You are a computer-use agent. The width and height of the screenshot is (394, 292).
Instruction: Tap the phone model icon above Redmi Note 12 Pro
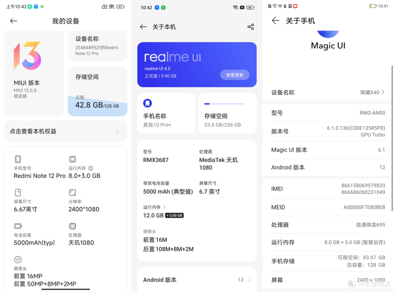(18, 159)
